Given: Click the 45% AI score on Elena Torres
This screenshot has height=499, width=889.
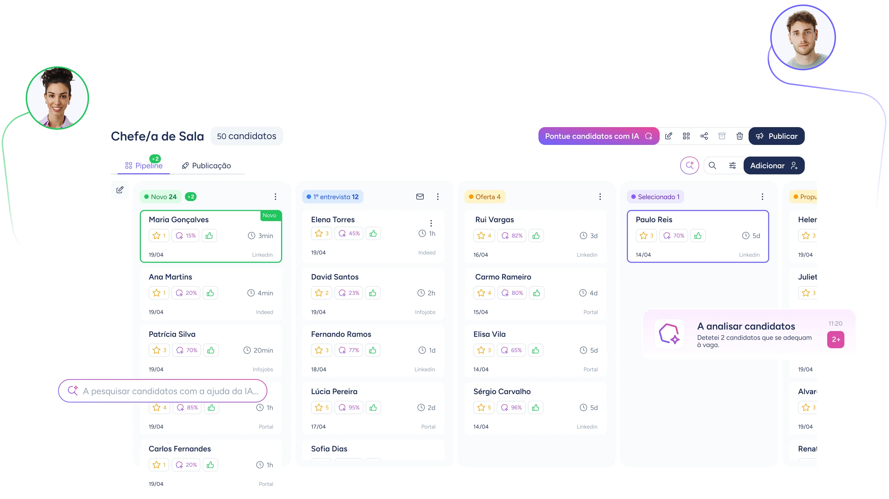Looking at the screenshot, I should (349, 233).
